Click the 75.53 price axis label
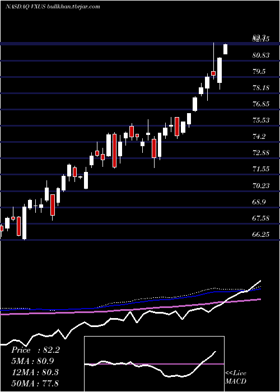This screenshot has height=392, width=280. tap(261, 120)
